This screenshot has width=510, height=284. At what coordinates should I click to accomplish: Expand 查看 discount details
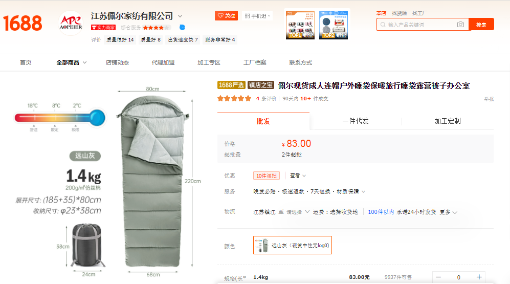pyautogui.click(x=298, y=176)
